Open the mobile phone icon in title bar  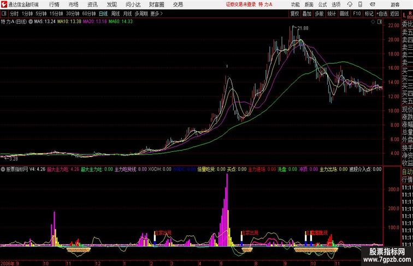(x=360, y=4)
